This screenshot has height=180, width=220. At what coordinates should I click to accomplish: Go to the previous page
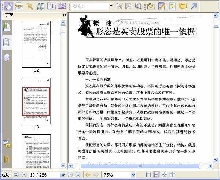click(x=24, y=175)
